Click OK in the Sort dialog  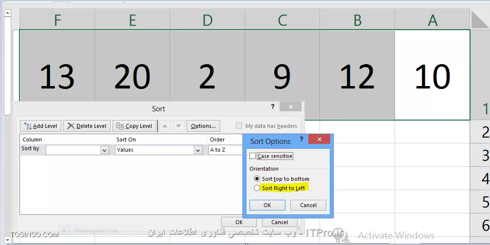(239, 222)
